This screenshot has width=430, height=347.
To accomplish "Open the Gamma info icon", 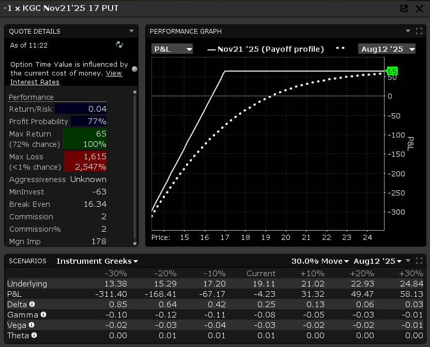I will pos(43,314).
